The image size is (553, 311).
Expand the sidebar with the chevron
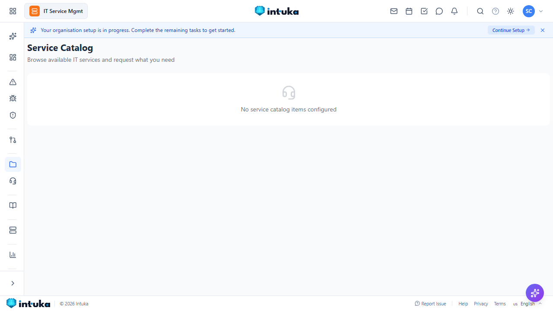coord(13,283)
